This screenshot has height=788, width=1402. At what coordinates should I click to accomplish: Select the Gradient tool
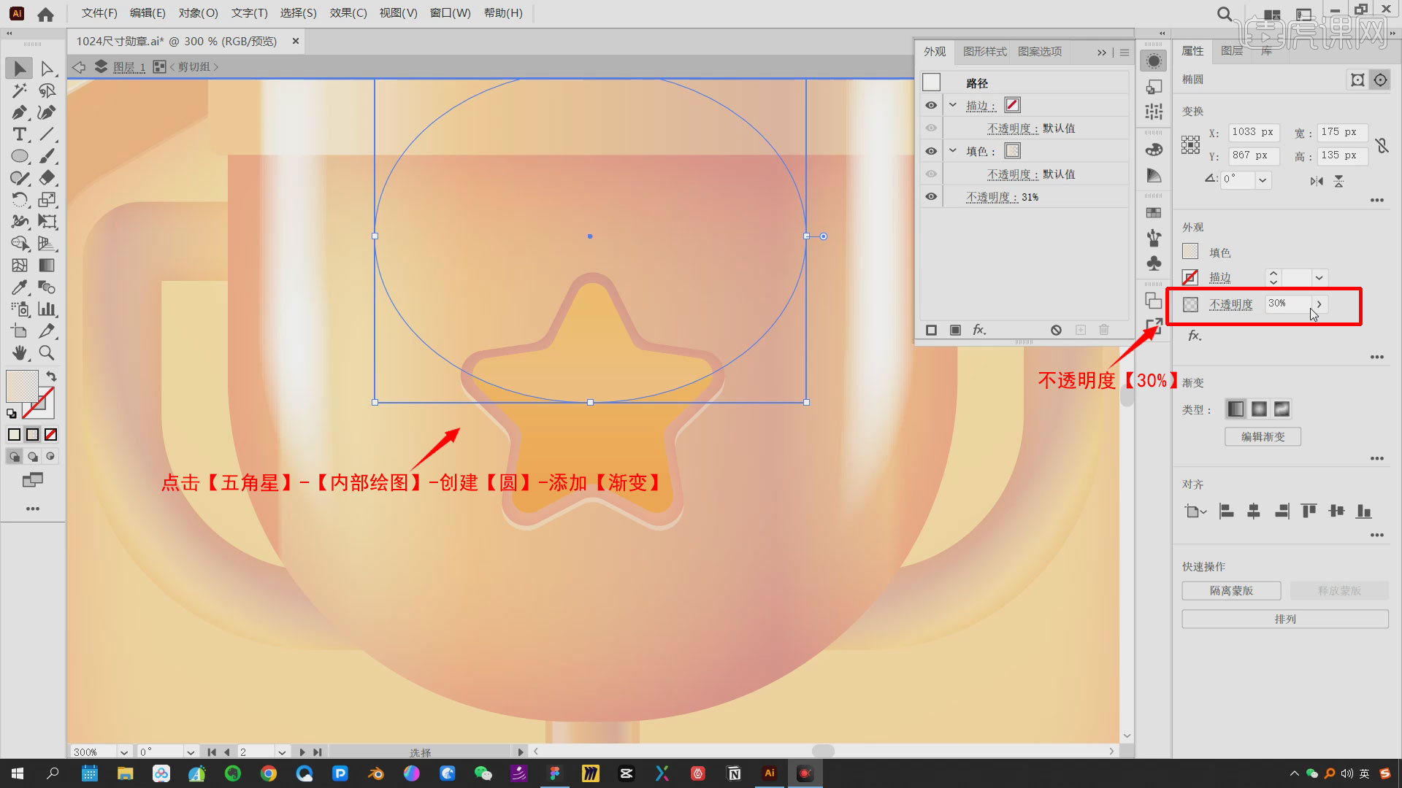point(47,266)
